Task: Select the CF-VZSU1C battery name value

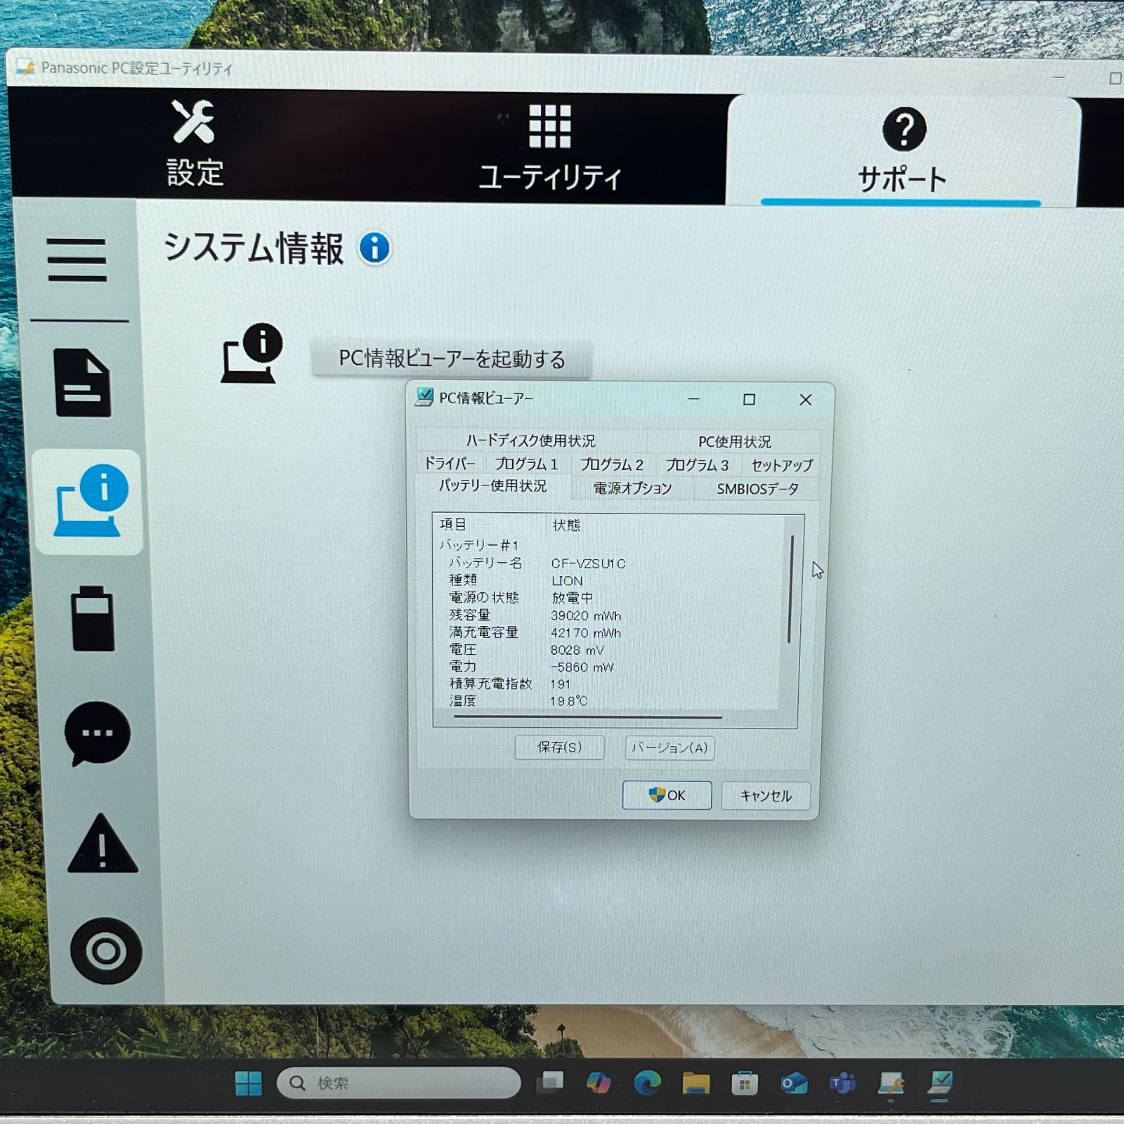Action: (588, 563)
